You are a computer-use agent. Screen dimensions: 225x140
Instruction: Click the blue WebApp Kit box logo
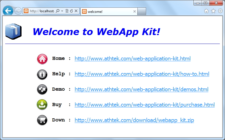tap(13, 31)
